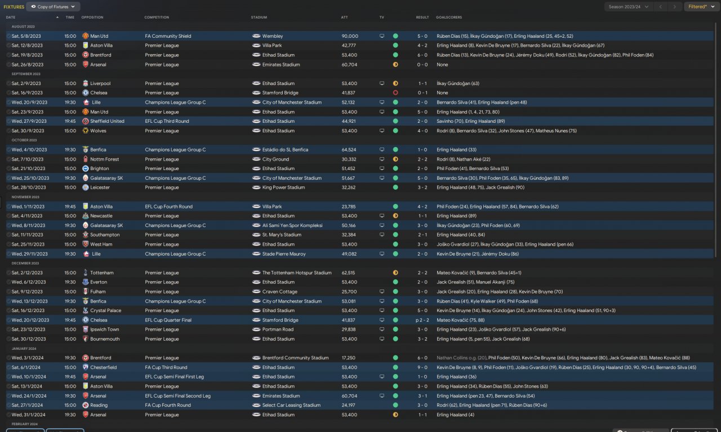Click the Sheffield United club badge
Viewport: 721px width, 432px height.
click(x=86, y=121)
